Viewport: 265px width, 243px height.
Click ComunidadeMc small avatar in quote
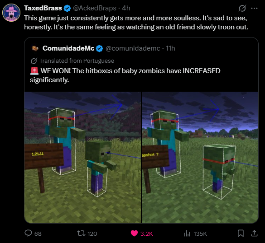(35, 48)
